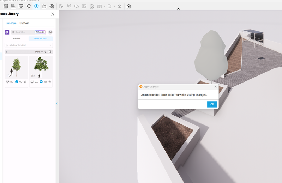
Task: Click the 360 panorama export icon
Action: 100,6
